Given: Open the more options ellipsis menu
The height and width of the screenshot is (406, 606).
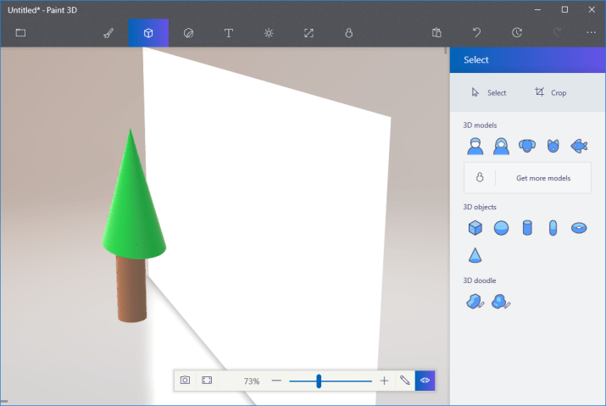Looking at the screenshot, I should (x=592, y=32).
